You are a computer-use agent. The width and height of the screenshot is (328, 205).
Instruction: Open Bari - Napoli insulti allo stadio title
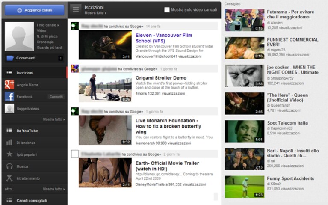[x=293, y=153]
